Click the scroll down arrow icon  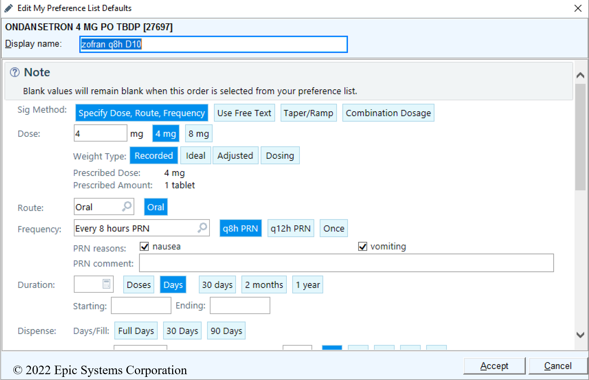coord(580,335)
